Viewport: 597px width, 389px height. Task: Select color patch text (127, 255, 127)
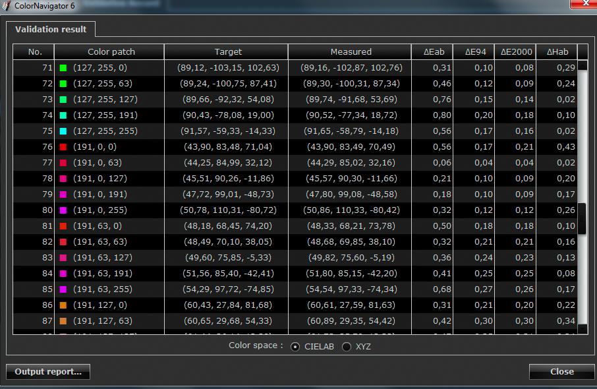(x=105, y=100)
